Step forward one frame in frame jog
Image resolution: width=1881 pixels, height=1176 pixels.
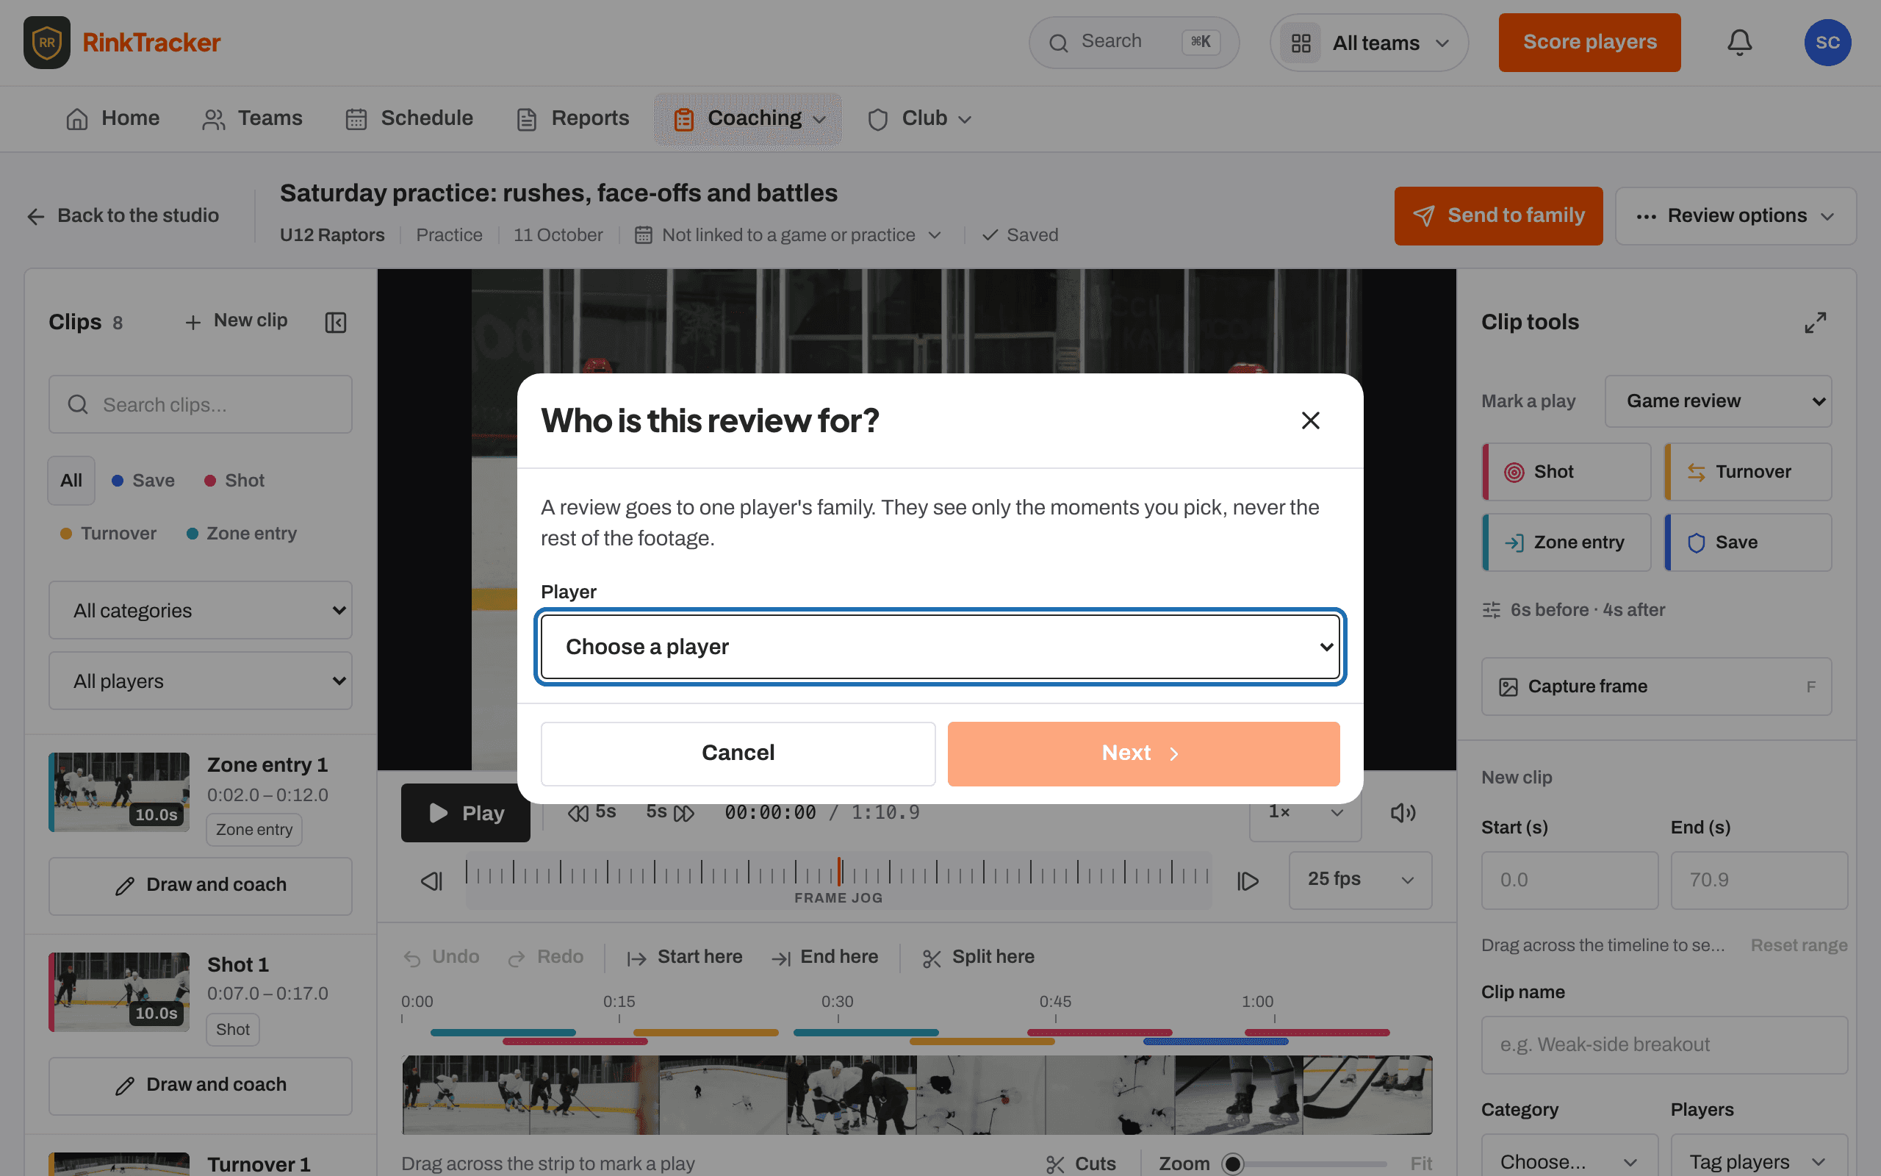pos(1248,881)
